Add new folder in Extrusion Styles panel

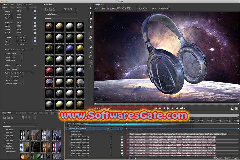click(4, 118)
